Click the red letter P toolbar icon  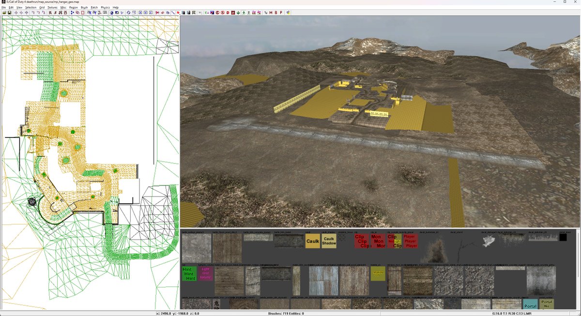tap(281, 13)
